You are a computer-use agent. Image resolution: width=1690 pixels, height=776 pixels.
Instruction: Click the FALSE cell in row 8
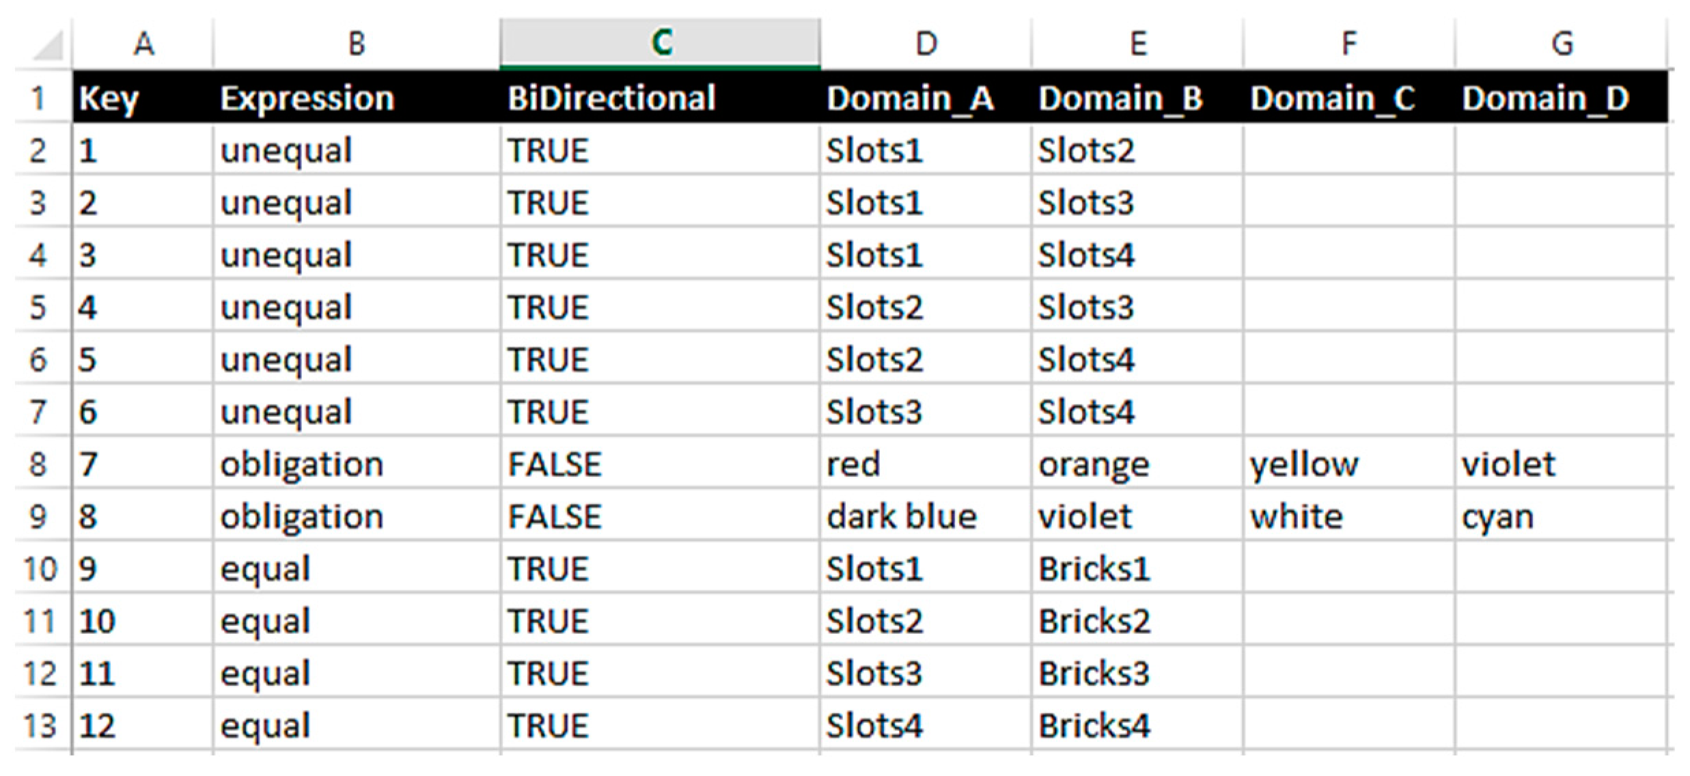click(x=555, y=465)
